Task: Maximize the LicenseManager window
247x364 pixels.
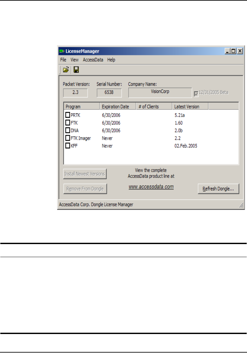Action: 234,51
